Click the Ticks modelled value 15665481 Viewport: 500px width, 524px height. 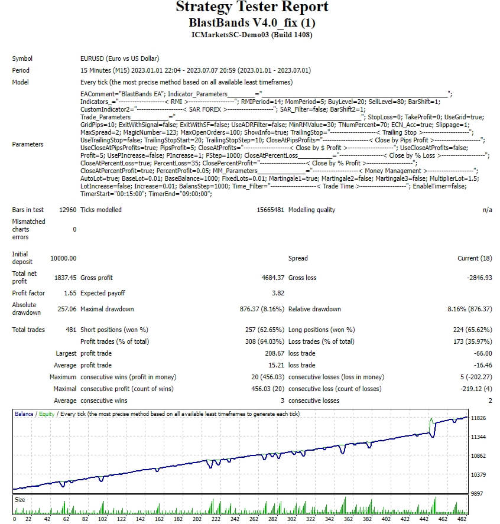pyautogui.click(x=270, y=210)
